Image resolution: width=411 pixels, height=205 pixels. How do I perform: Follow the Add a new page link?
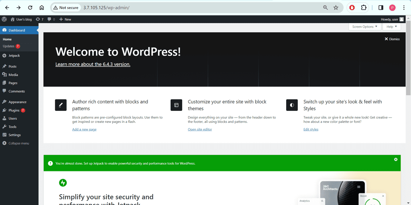(x=84, y=129)
